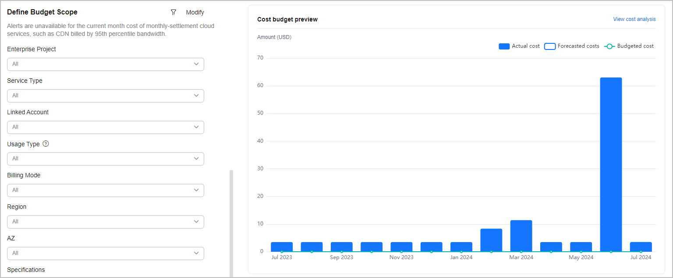Image resolution: width=673 pixels, height=278 pixels.
Task: Click the Modify link
Action: pos(195,12)
